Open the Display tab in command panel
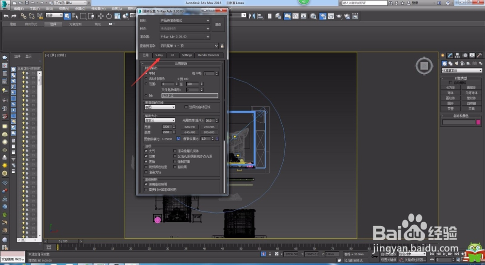This screenshot has height=265, width=485. tap(472, 55)
